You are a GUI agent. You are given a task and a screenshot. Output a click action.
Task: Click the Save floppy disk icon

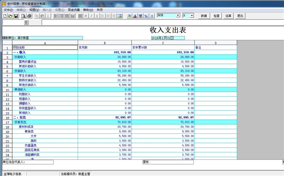pyautogui.click(x=16, y=16)
